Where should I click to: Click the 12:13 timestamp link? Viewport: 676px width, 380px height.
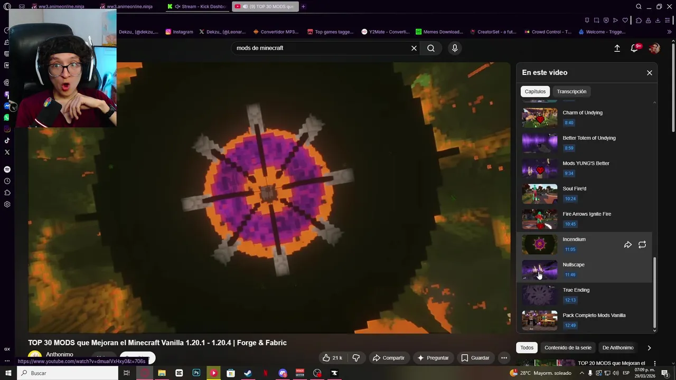click(570, 300)
